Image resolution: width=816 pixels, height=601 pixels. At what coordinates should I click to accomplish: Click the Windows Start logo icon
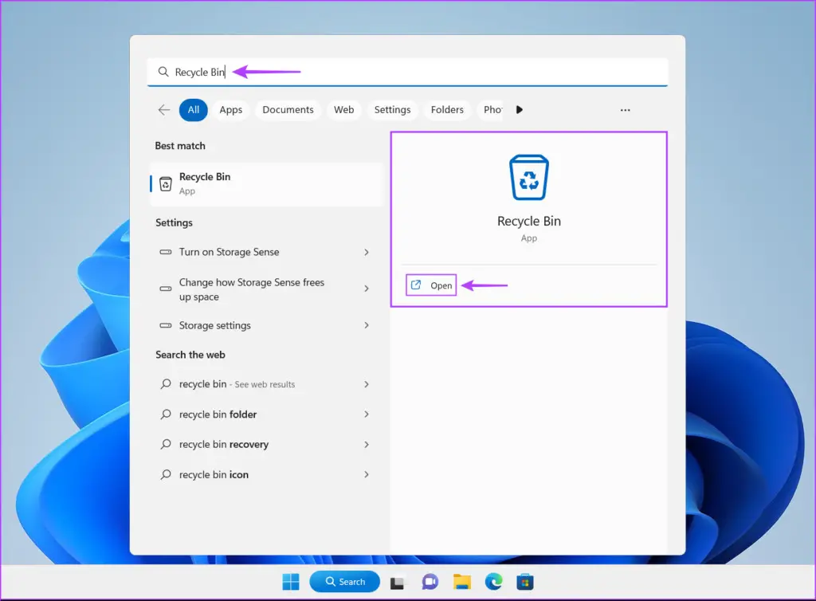pos(291,582)
